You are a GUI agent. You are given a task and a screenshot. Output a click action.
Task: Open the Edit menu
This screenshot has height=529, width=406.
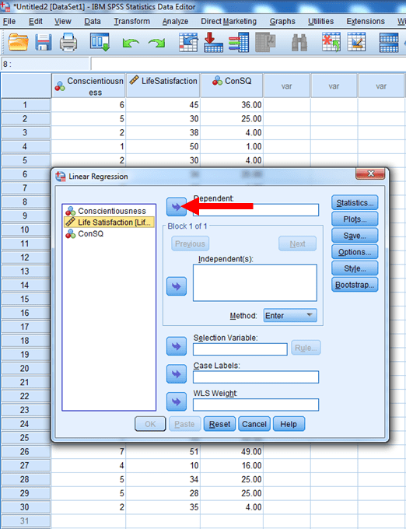[x=36, y=21]
